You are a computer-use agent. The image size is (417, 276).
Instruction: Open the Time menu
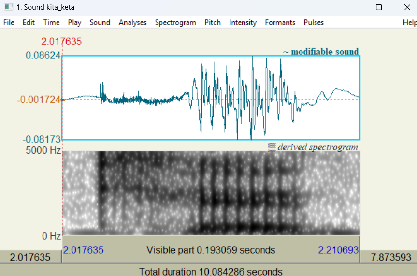(51, 23)
